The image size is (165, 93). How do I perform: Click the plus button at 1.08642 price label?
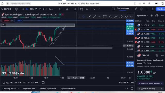tap(124, 46)
